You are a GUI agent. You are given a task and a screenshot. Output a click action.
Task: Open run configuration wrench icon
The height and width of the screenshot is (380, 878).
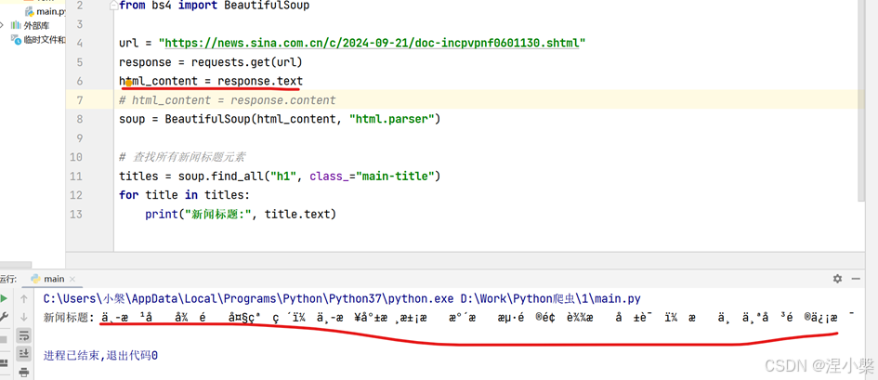pos(4,316)
